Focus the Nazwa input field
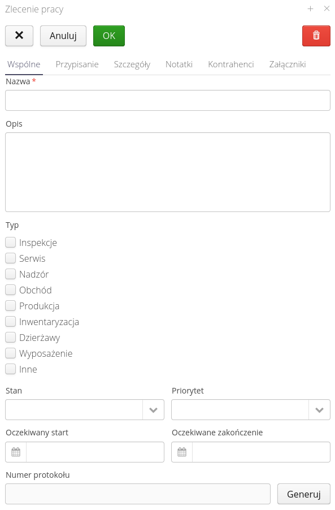Image resolution: width=335 pixels, height=510 pixels. [x=168, y=101]
